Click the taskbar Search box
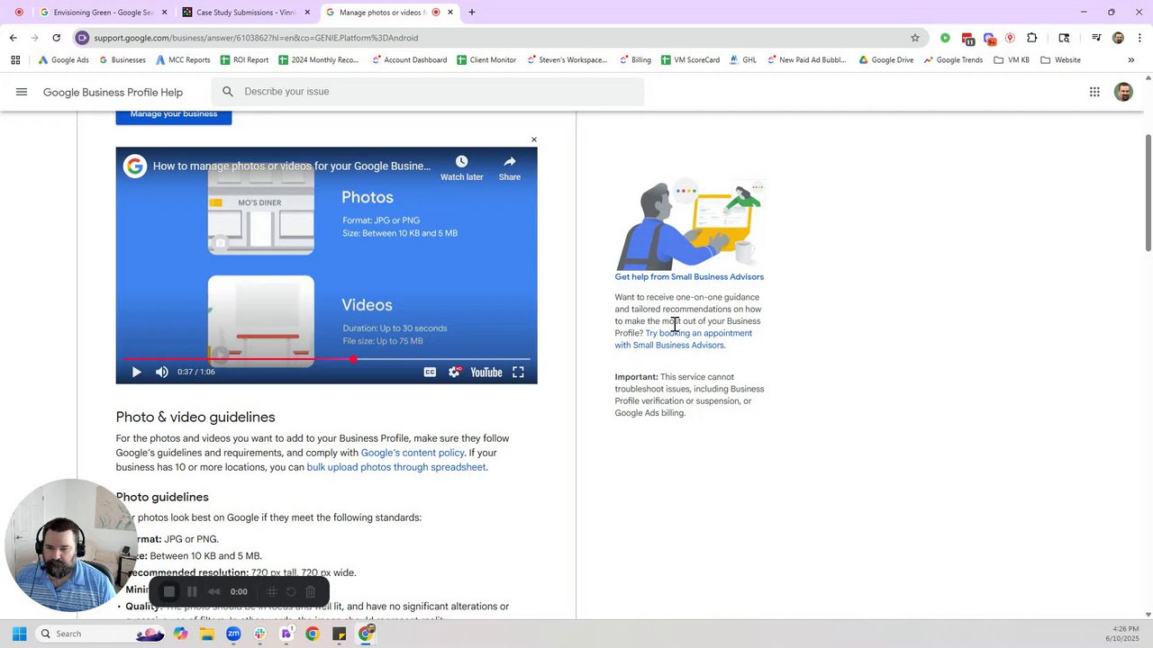The height and width of the screenshot is (648, 1153). 102,634
